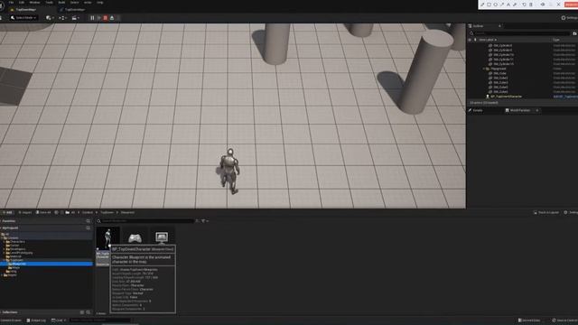The width and height of the screenshot is (578, 325).
Task: Pause the running simulation
Action: (x=92, y=18)
